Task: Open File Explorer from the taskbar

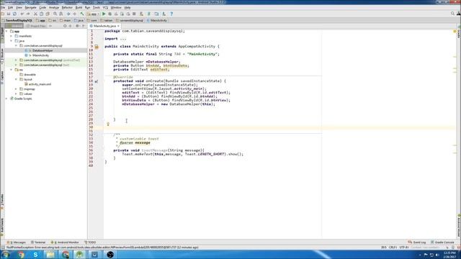Action: coord(50,255)
